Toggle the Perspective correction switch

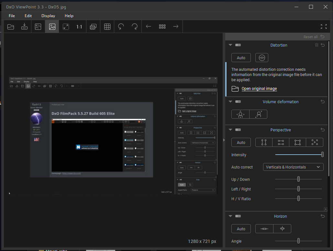(x=238, y=130)
